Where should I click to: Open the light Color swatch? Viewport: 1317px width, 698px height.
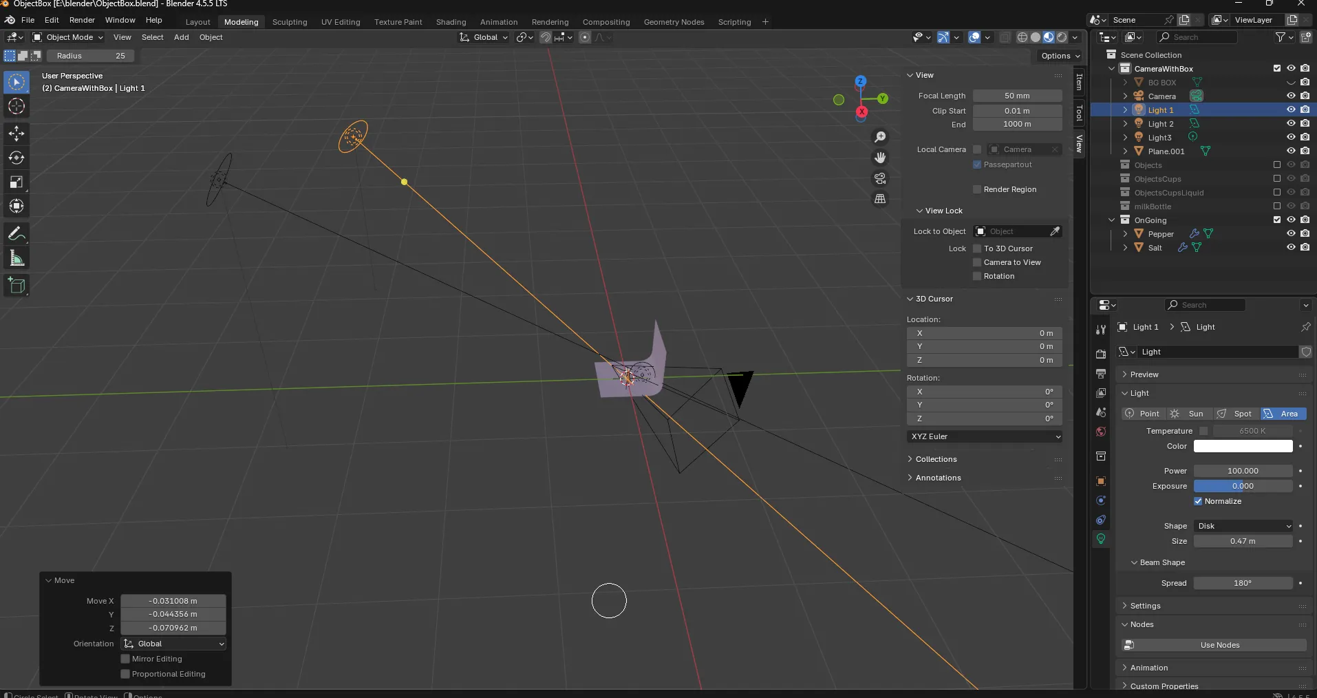coord(1243,446)
